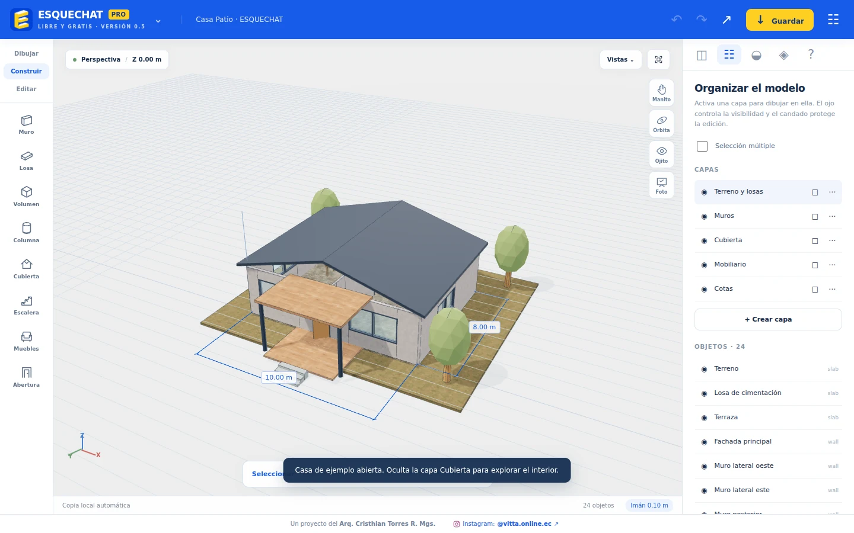Pick the Escalera stairs tool
The height and width of the screenshot is (533, 854).
tap(26, 306)
